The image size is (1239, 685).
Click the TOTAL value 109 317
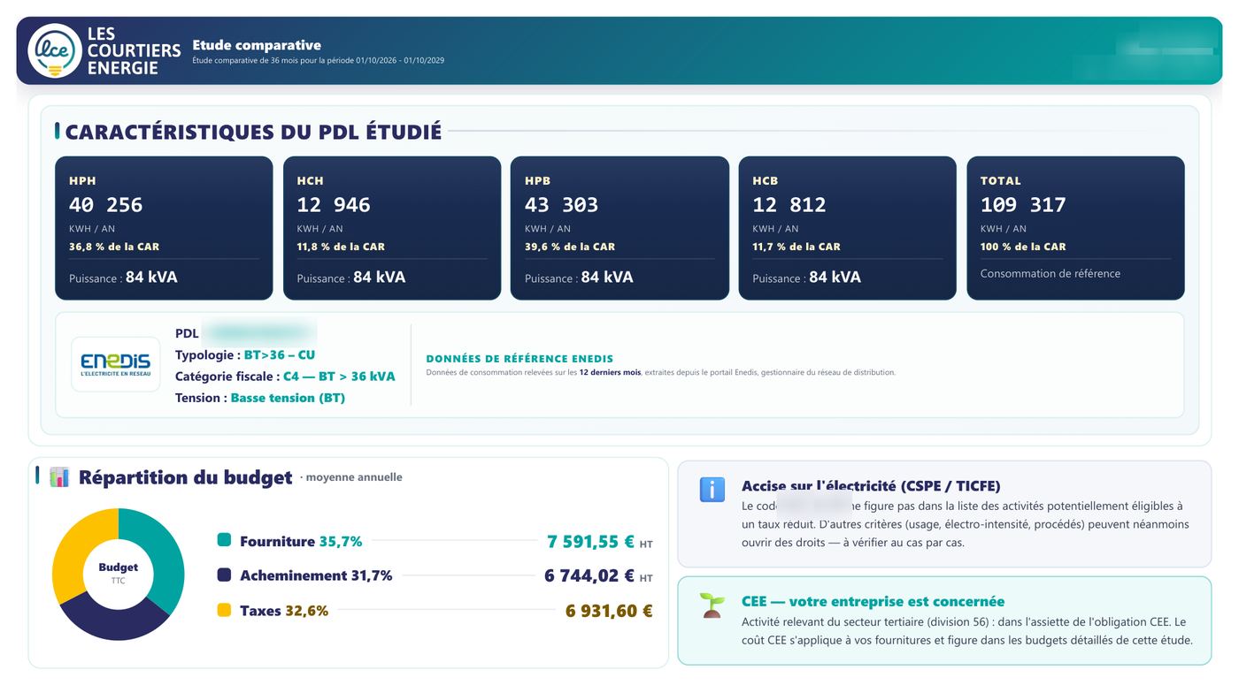pos(1023,205)
